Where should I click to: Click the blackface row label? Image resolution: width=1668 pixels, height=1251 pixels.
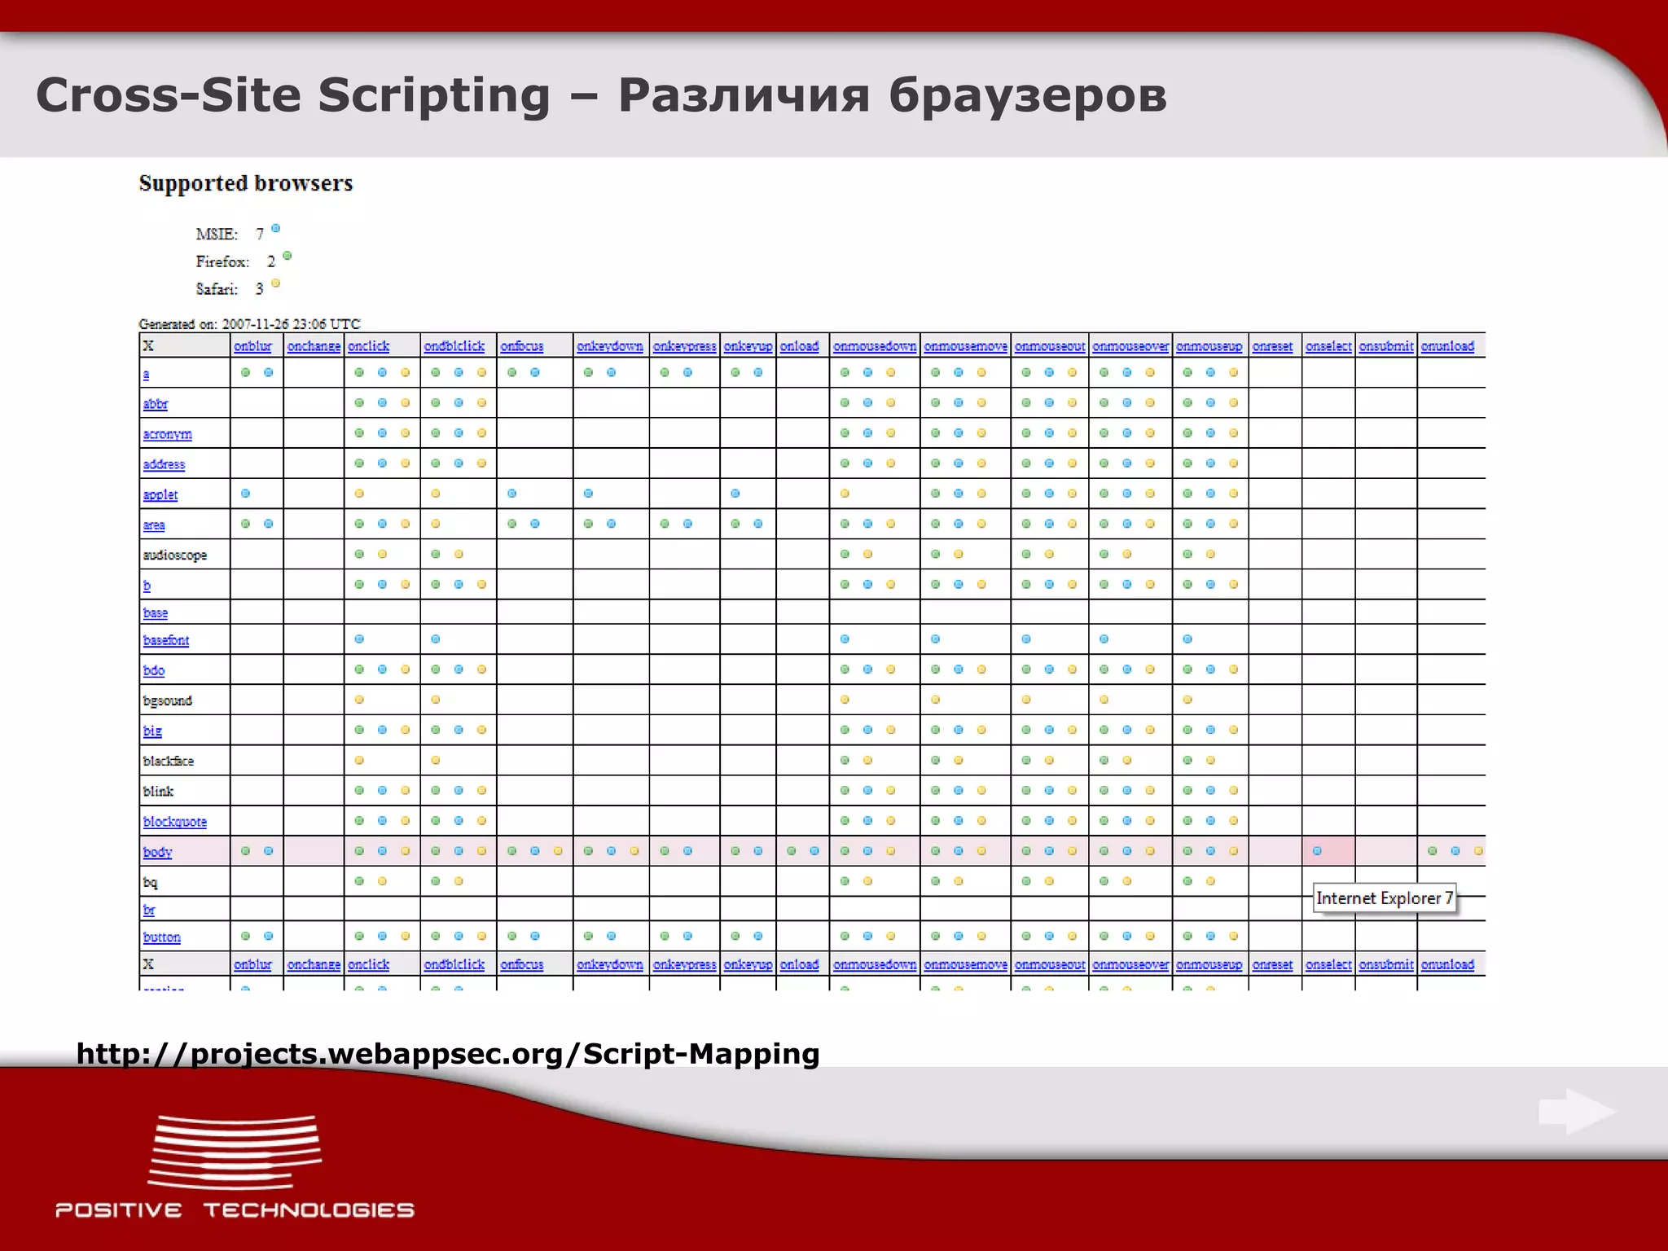point(169,761)
